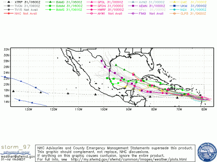Screen dimensions: 217x162
Task: Click the CLP5 open circle near 24N
Action: coord(133,73)
